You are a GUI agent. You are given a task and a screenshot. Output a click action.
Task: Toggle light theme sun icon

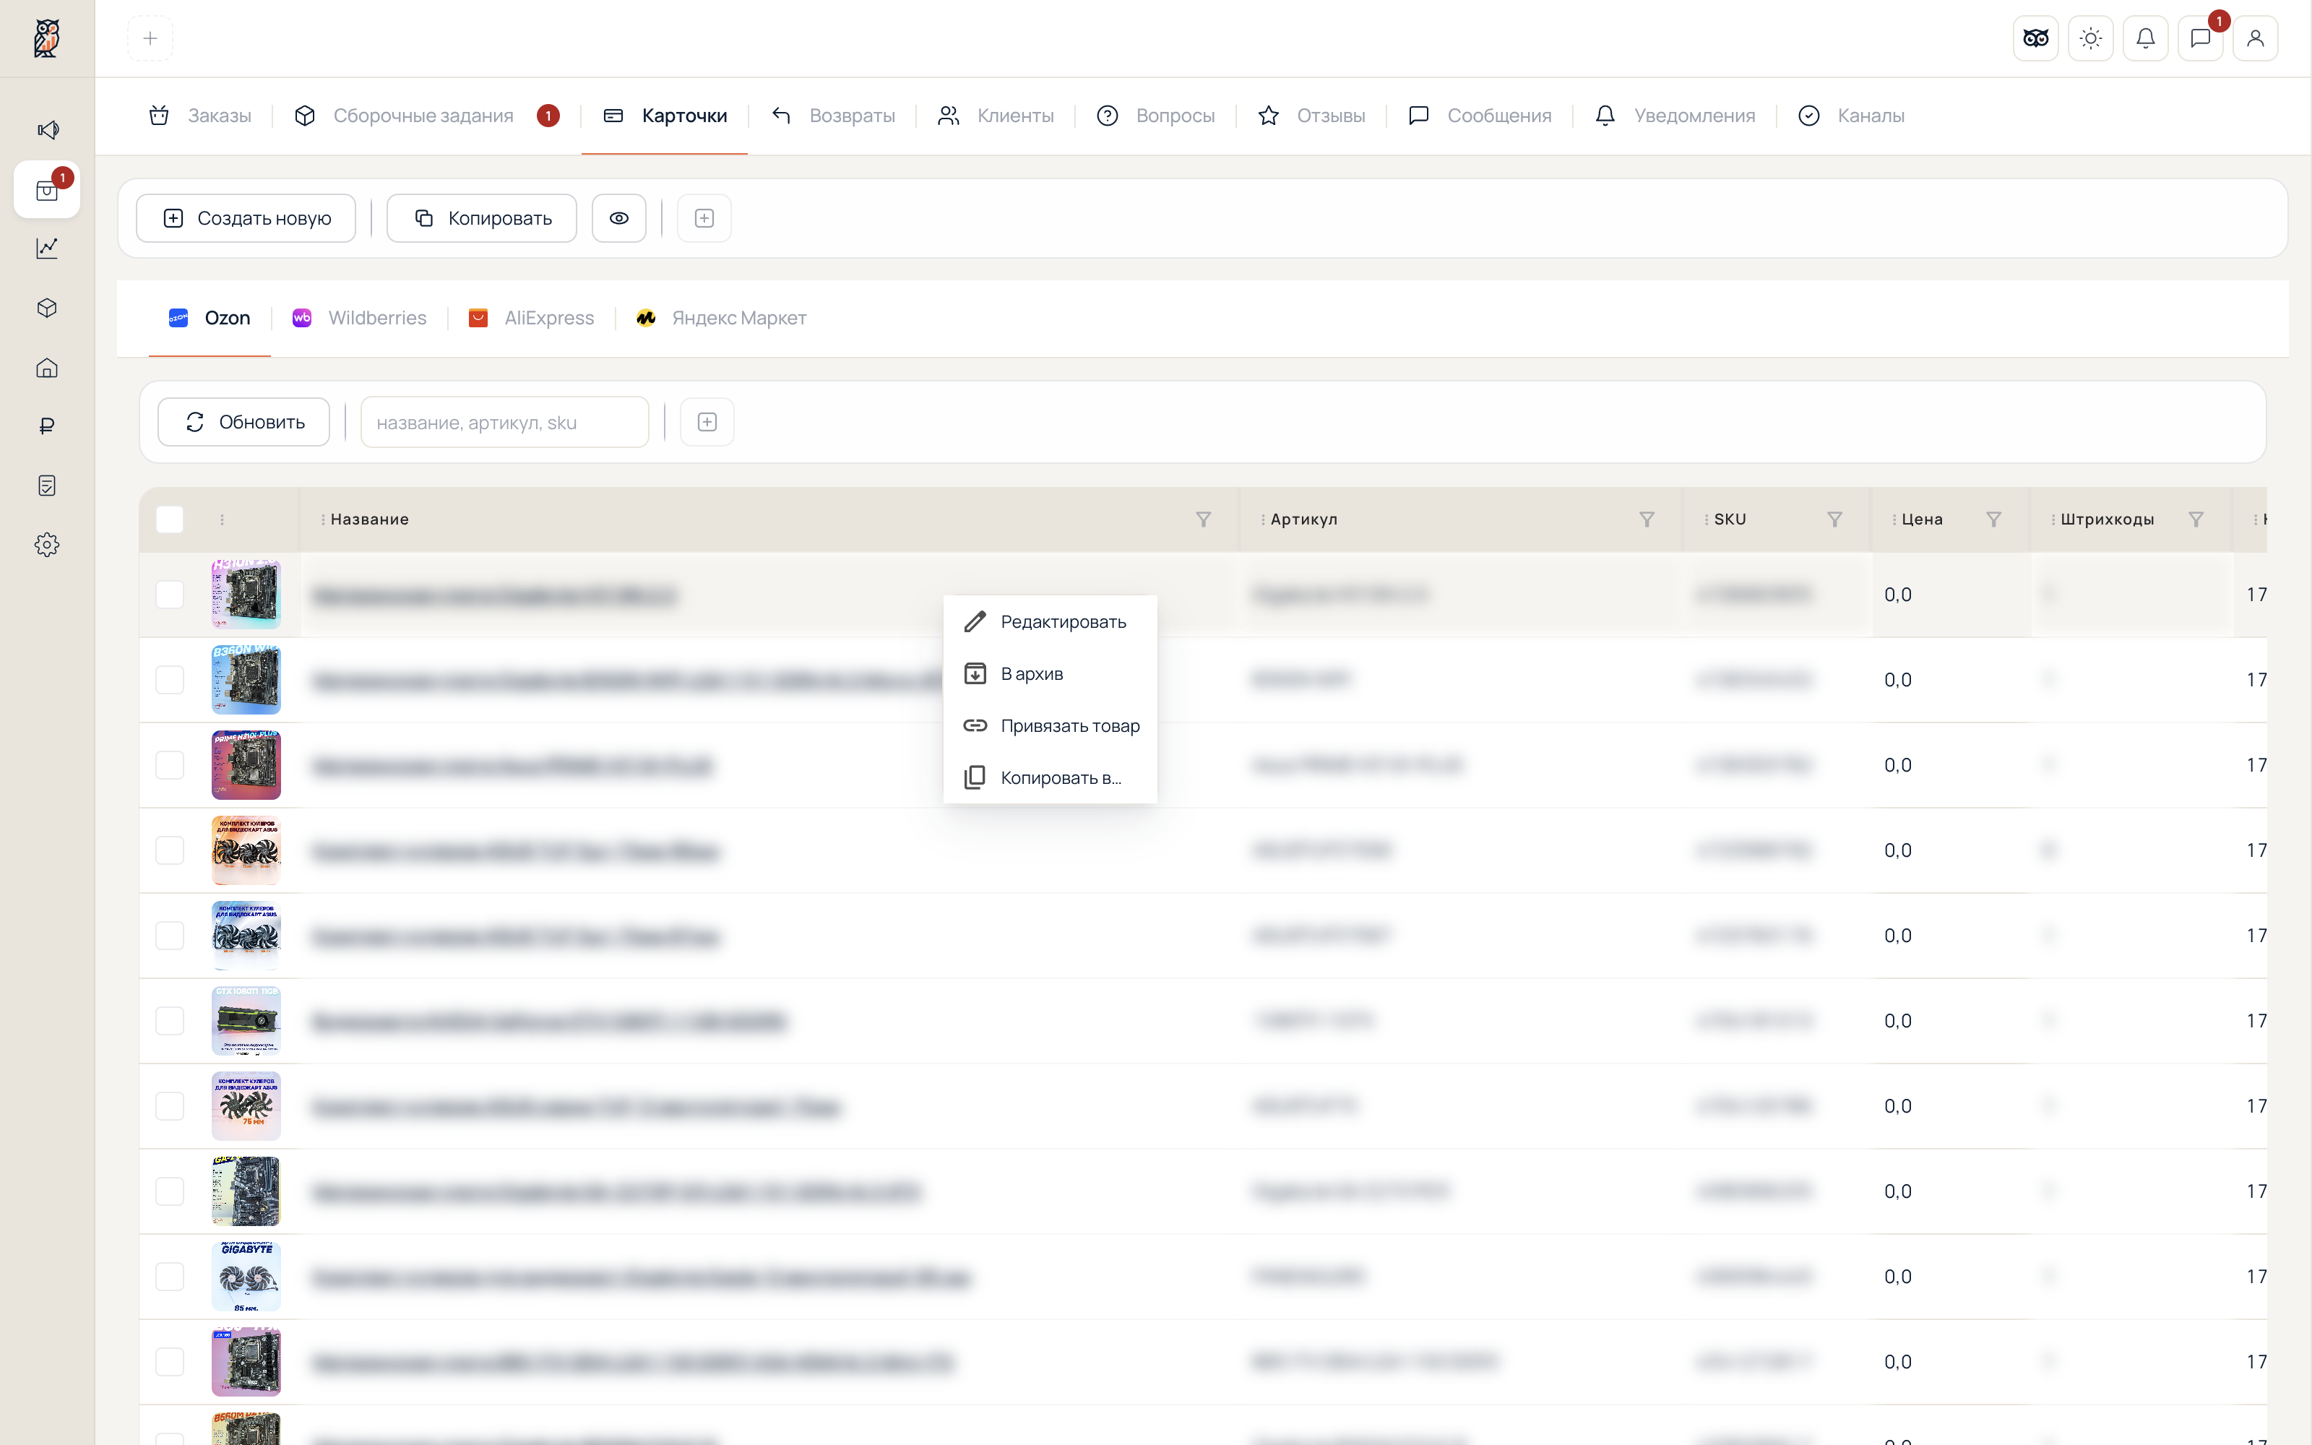pyautogui.click(x=2090, y=38)
